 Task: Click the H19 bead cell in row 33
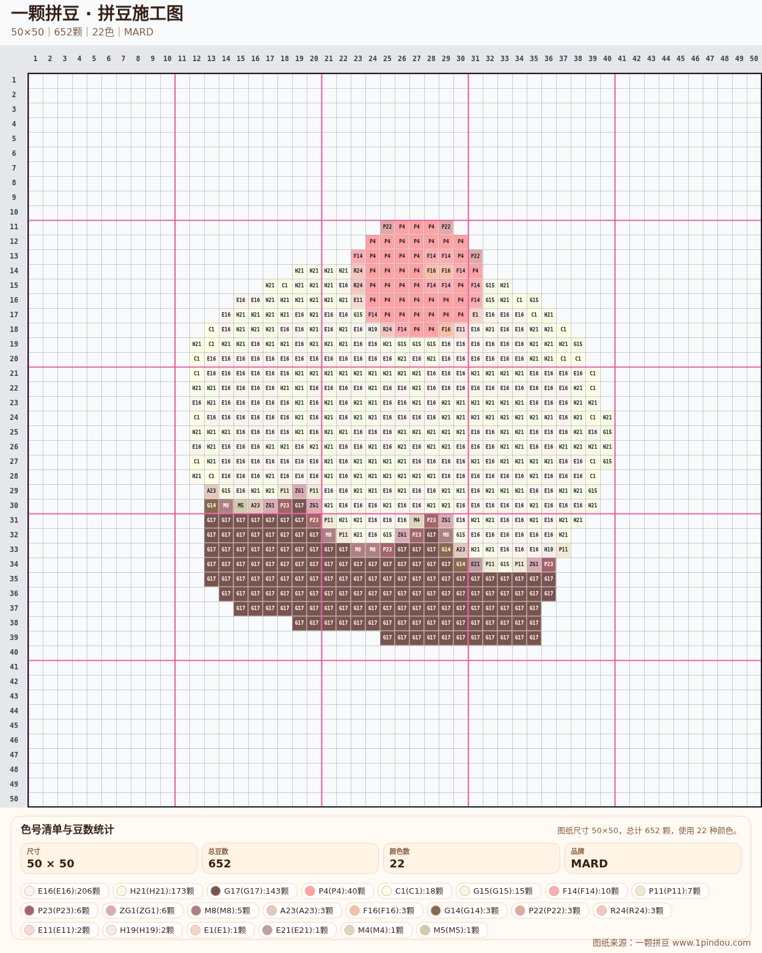(549, 550)
